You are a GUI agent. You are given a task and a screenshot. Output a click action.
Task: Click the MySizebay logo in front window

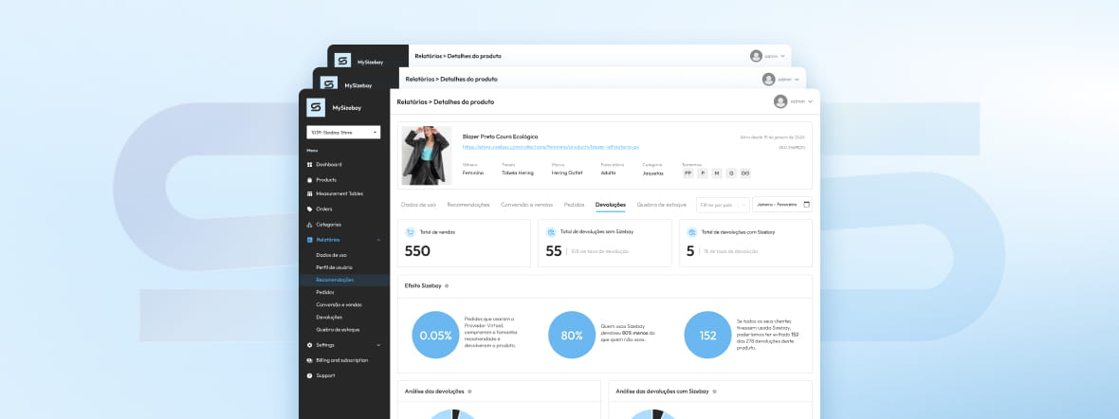316,108
